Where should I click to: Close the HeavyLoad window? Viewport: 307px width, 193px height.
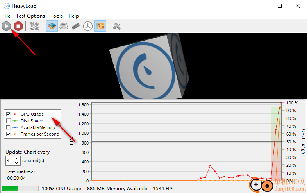[297, 6]
